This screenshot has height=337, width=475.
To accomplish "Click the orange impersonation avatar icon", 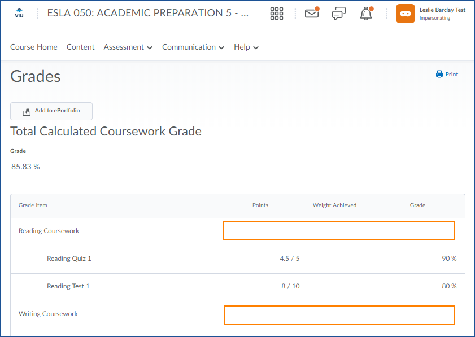I will (406, 14).
